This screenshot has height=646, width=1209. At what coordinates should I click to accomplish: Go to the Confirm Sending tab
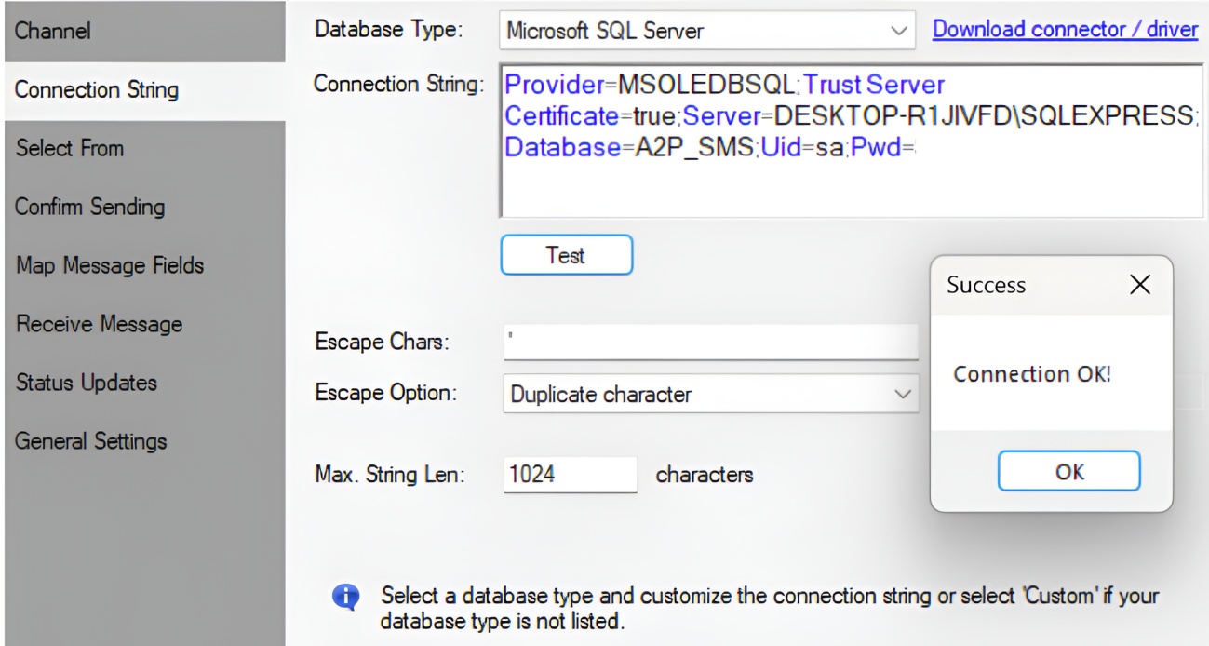pos(142,207)
